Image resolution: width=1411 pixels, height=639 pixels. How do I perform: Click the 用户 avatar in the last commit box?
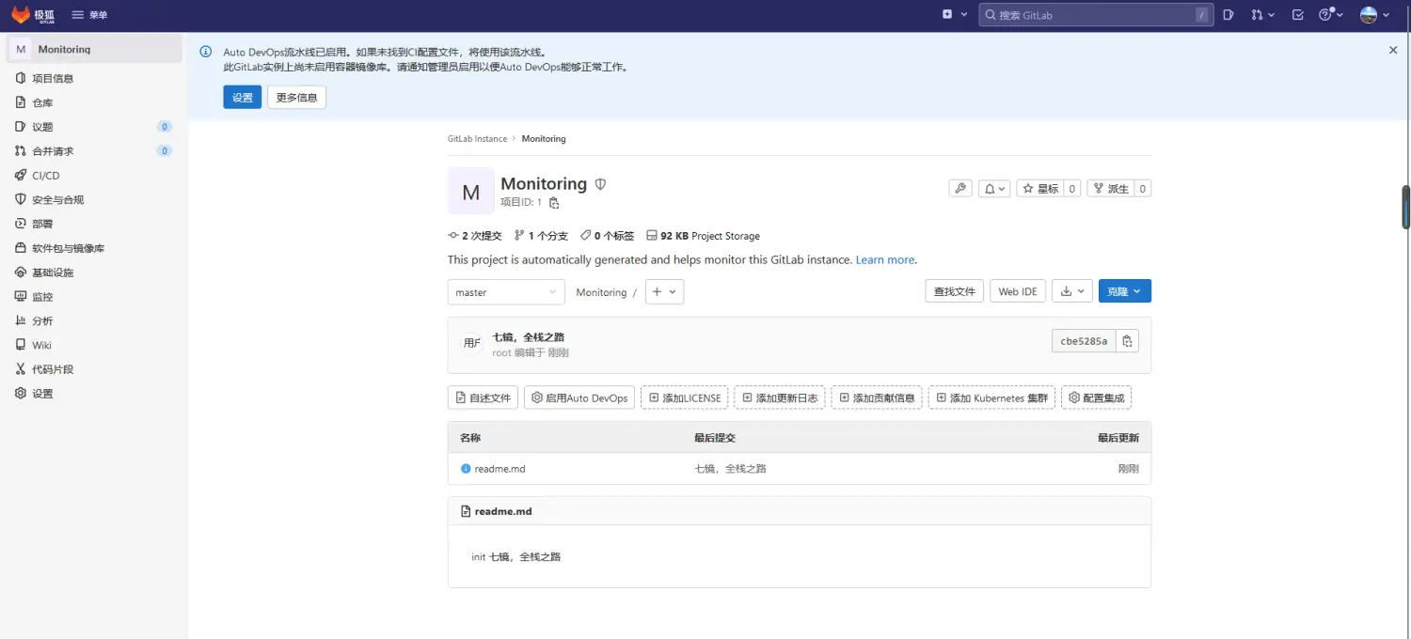click(x=472, y=344)
